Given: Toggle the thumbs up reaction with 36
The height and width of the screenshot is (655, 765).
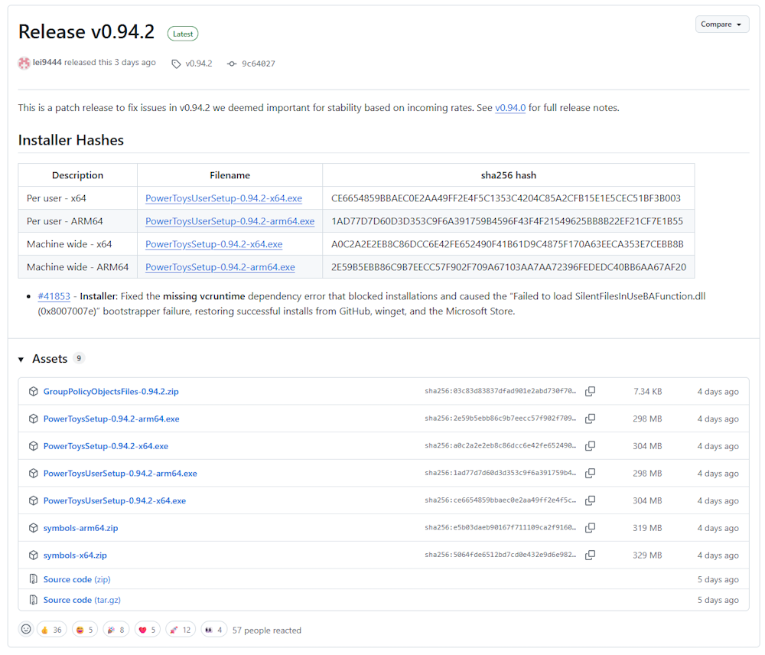Looking at the screenshot, I should tap(51, 630).
